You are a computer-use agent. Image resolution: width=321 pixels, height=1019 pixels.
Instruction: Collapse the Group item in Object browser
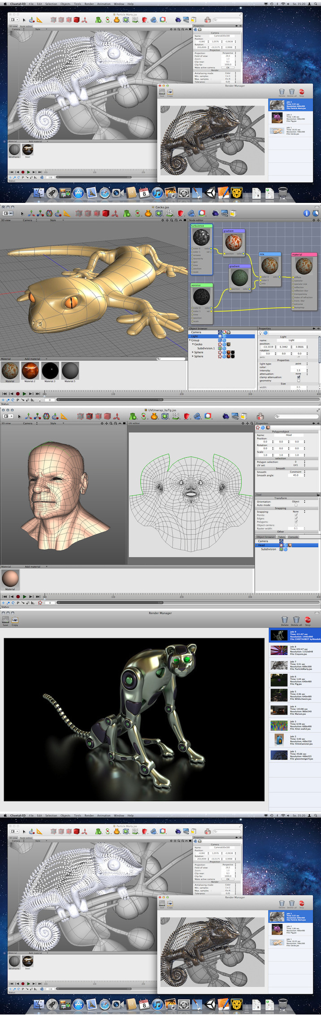190,340
